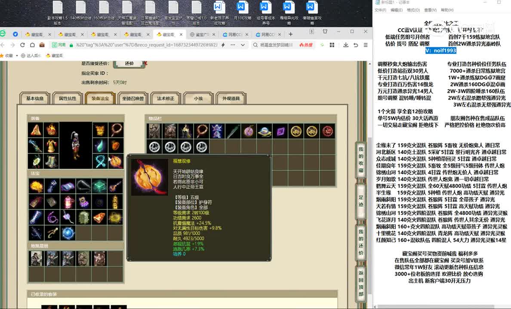511x309 pixels.
Task: Click the lightning extension icon in the address bar
Action: pos(223,45)
